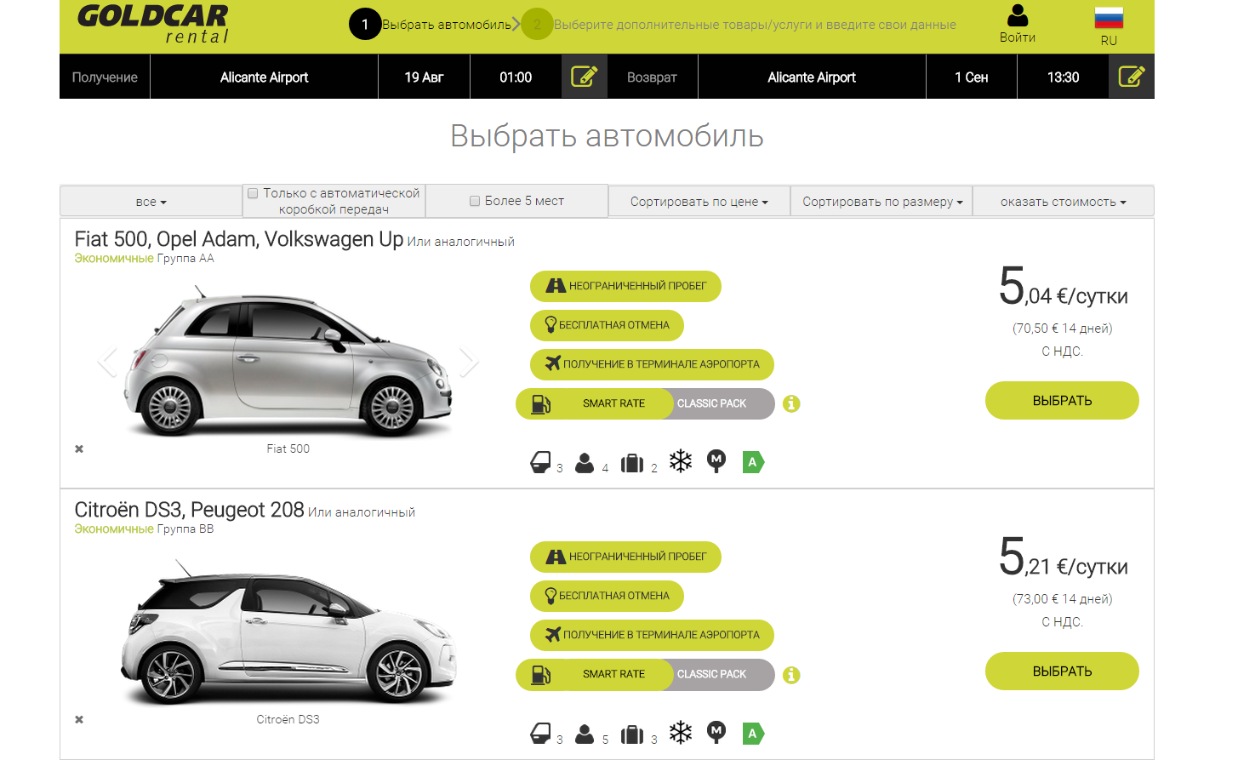This screenshot has width=1238, height=760.
Task: Click Fiat 500 manual transmission icon
Action: (x=716, y=461)
